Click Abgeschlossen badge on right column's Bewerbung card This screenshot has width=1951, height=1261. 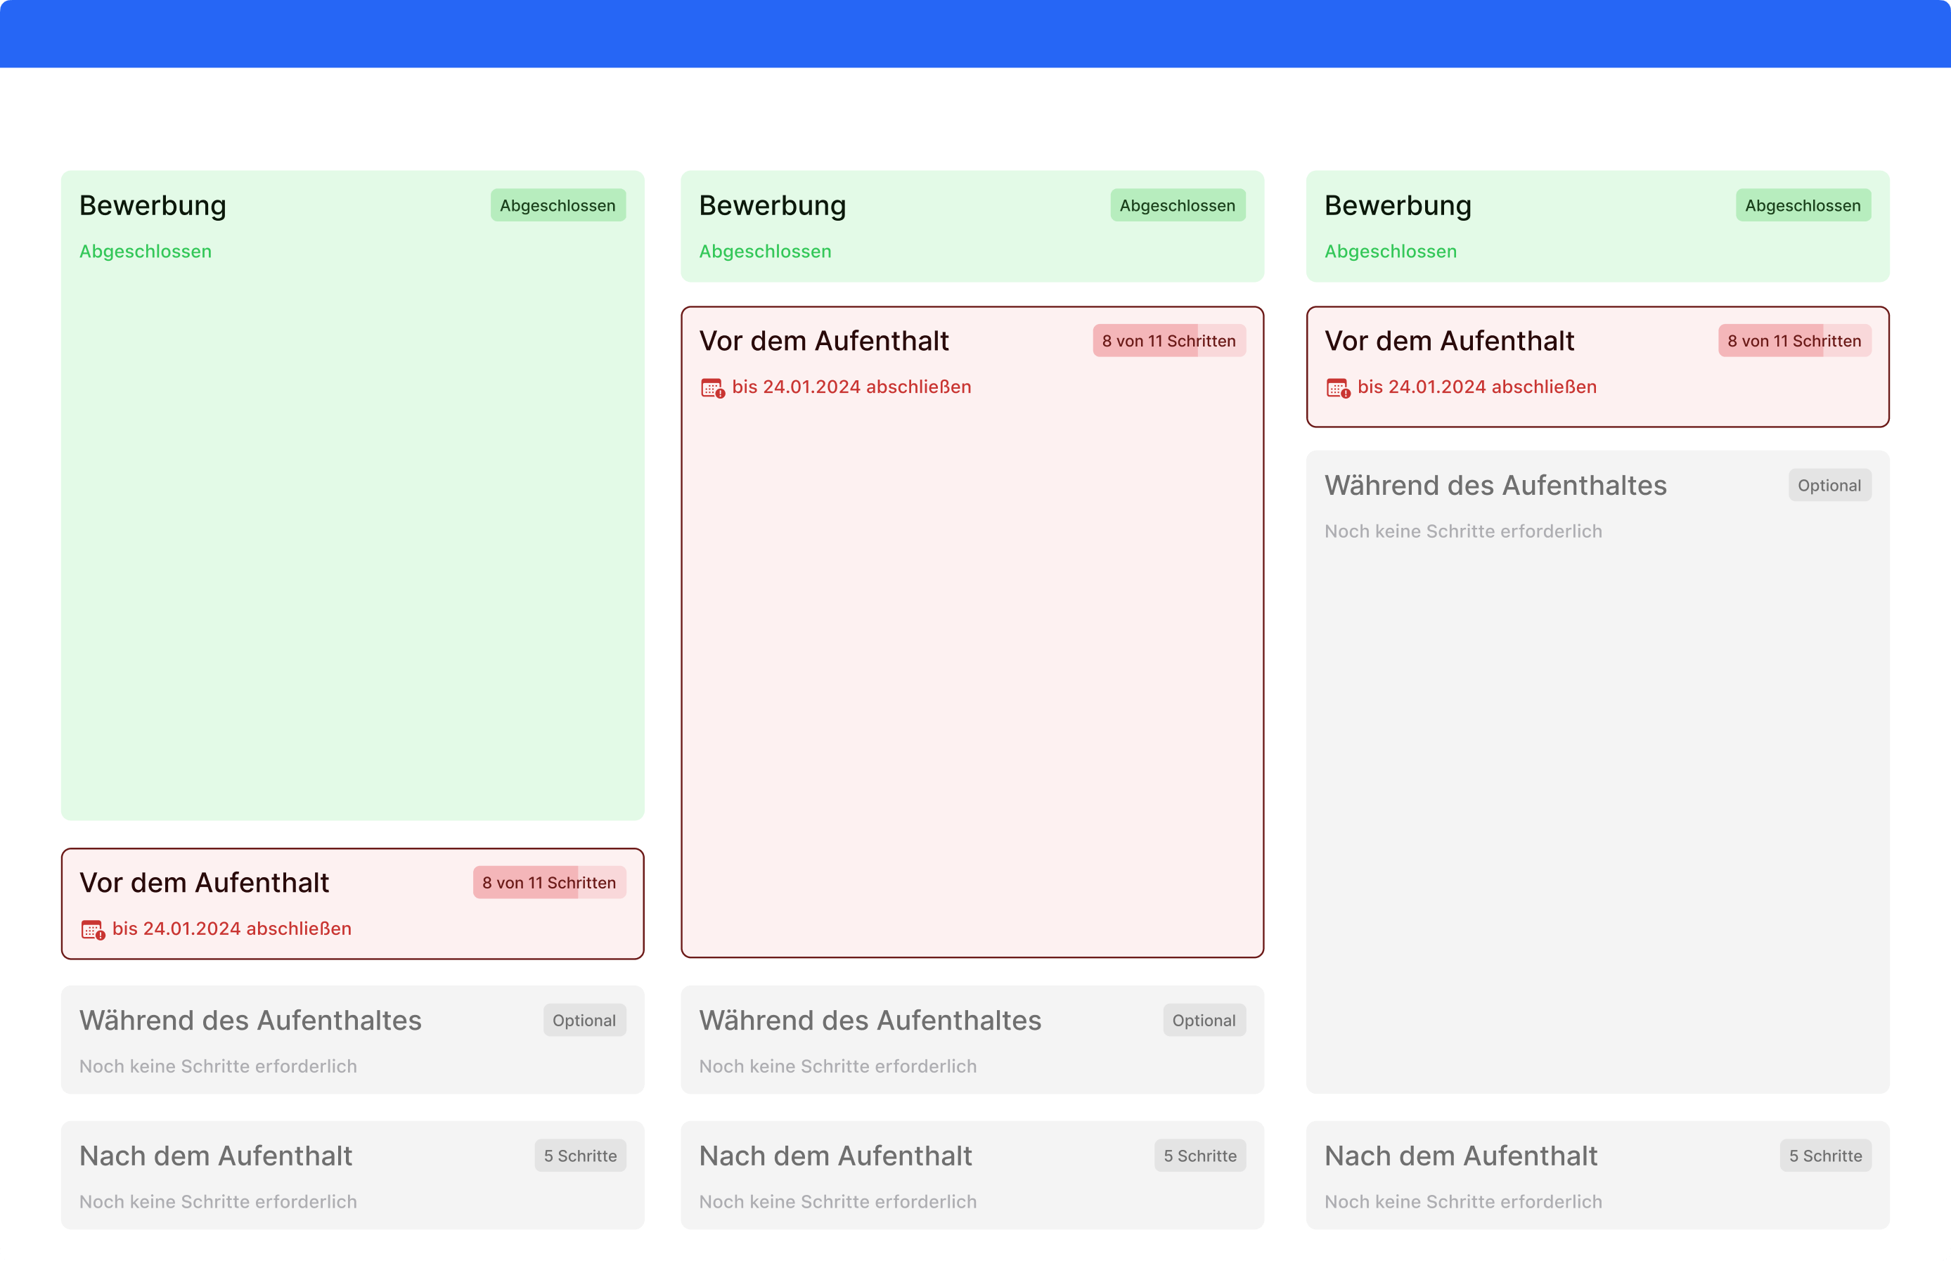(1802, 205)
